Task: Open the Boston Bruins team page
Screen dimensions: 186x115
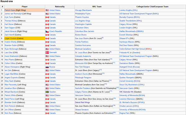Action: click(x=81, y=35)
